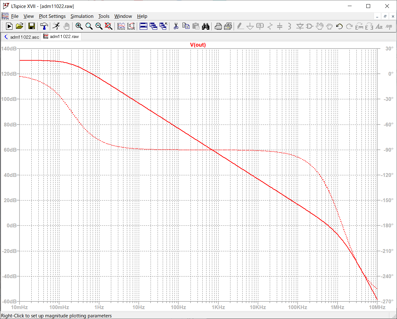
Task: Click the Zoom out magnifier icon
Action: [x=99, y=26]
